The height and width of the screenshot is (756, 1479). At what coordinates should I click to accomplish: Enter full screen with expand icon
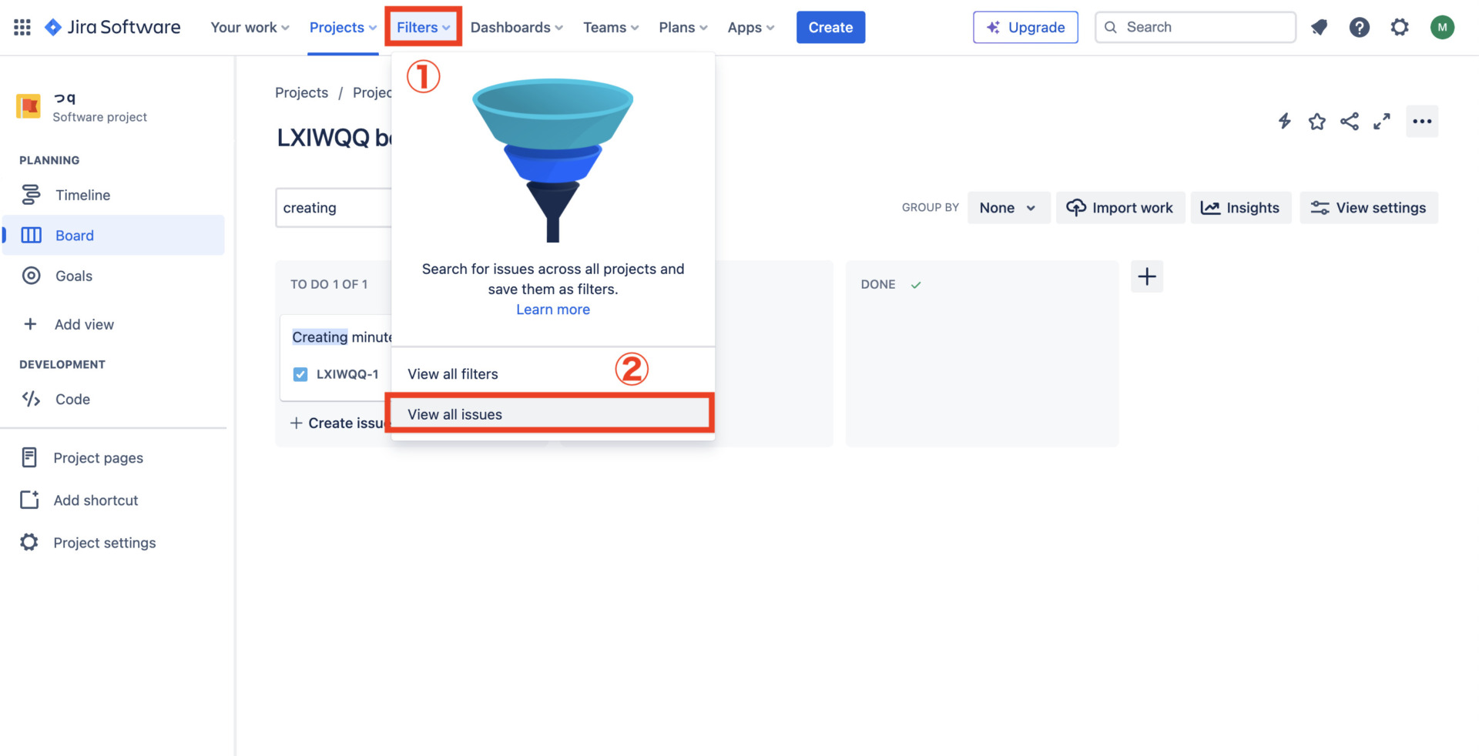tap(1381, 121)
